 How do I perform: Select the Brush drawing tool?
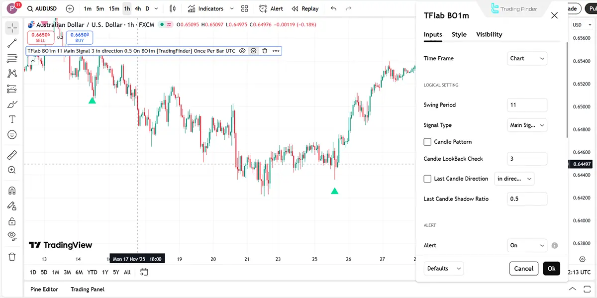[12, 104]
